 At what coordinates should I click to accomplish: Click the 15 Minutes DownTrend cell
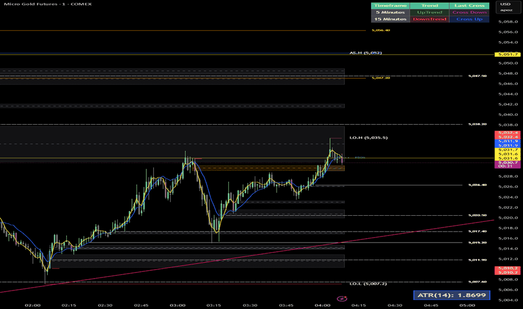(x=430, y=19)
